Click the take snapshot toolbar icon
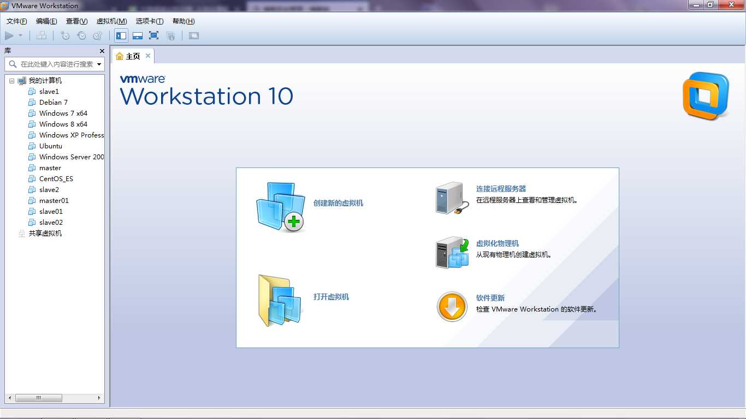This screenshot has height=419, width=746. pos(66,35)
